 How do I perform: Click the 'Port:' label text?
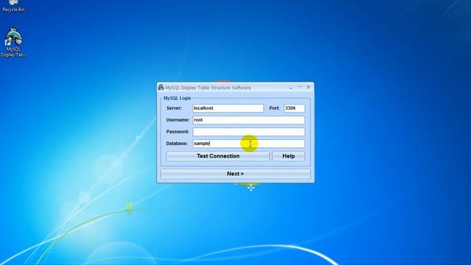(275, 108)
